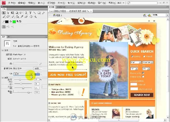Click the Edit Scene icon above stage

pos(144,15)
